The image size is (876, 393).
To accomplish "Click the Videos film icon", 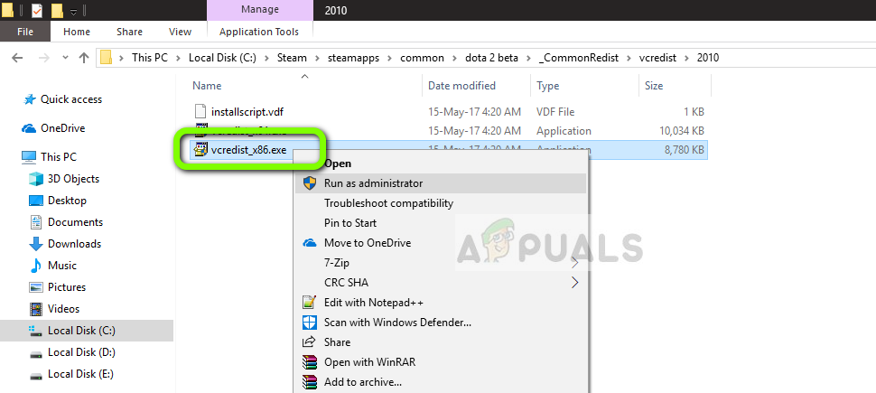I will [x=36, y=309].
